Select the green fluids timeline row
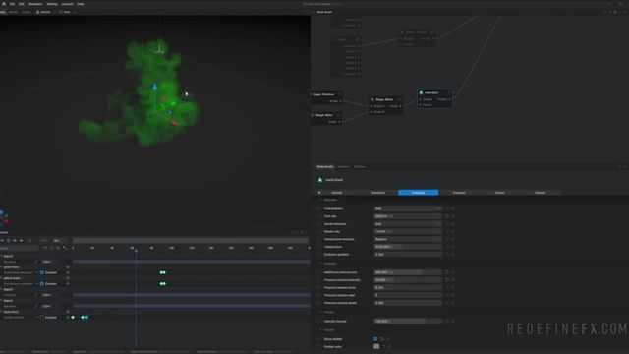629x354 pixels. point(11,267)
